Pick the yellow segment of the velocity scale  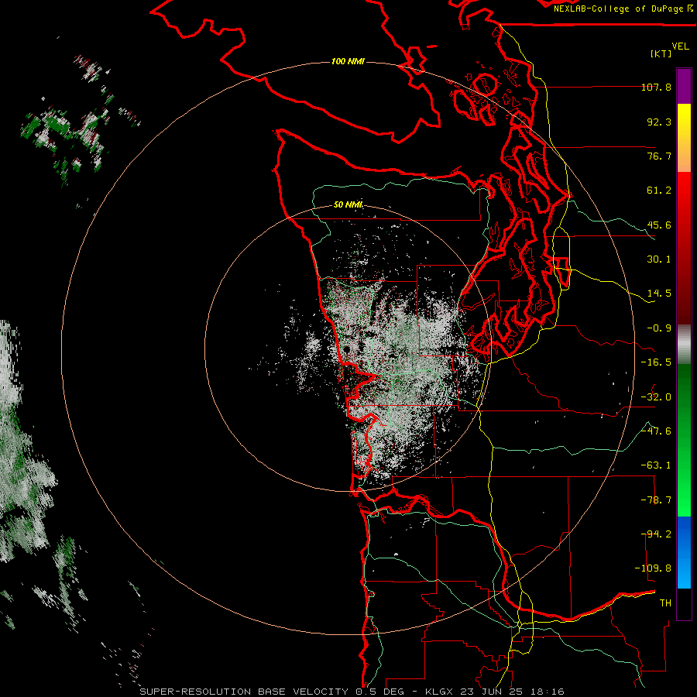[684, 138]
